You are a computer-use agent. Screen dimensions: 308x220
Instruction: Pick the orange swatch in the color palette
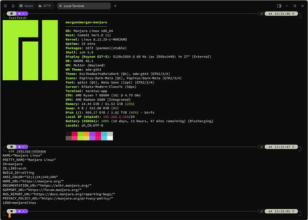87,134
